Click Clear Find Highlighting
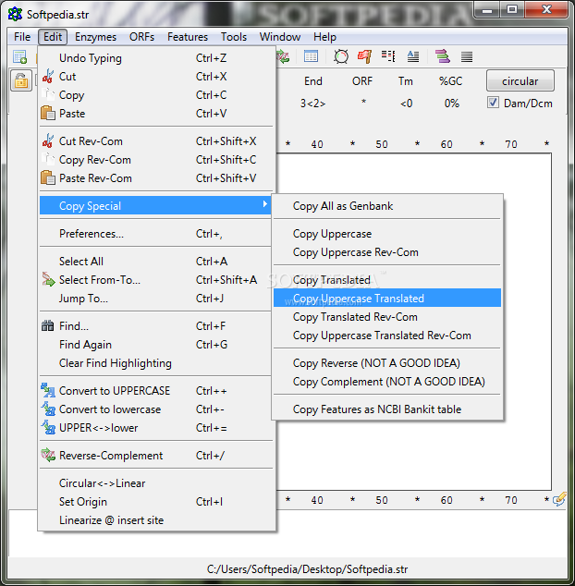 tap(156, 363)
